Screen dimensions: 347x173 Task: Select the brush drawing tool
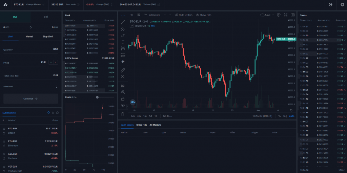[x=123, y=36]
